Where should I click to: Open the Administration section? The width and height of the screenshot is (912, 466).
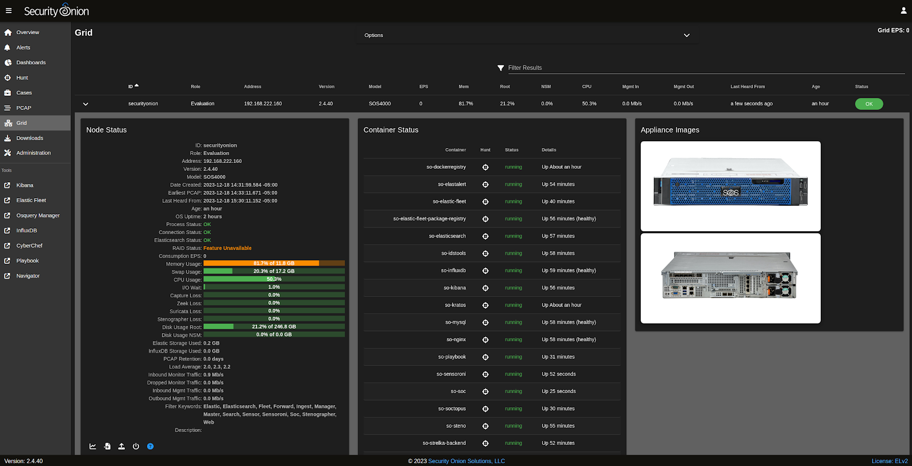[35, 153]
